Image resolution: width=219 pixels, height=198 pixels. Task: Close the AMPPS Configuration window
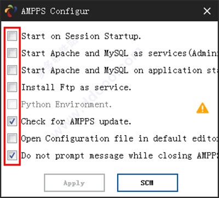click(x=207, y=11)
